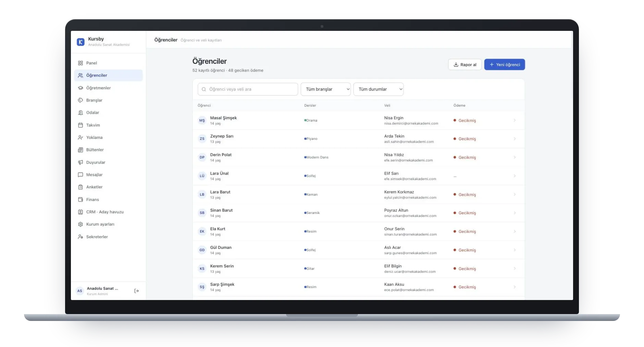Click the Ödeme column header
The height and width of the screenshot is (347, 644).
tap(459, 106)
